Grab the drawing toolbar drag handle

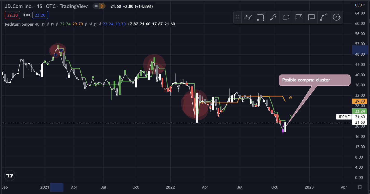[237, 17]
